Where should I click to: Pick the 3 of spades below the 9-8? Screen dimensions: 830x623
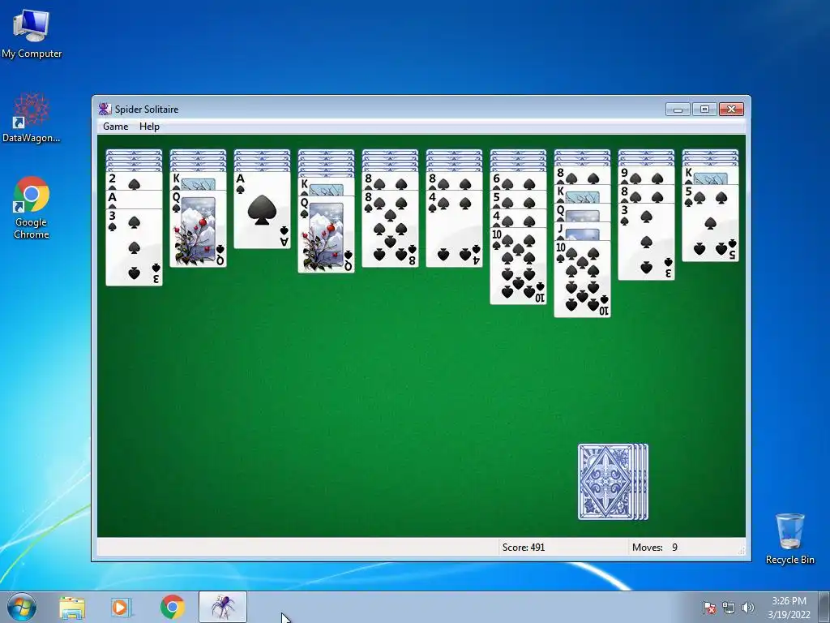point(646,242)
